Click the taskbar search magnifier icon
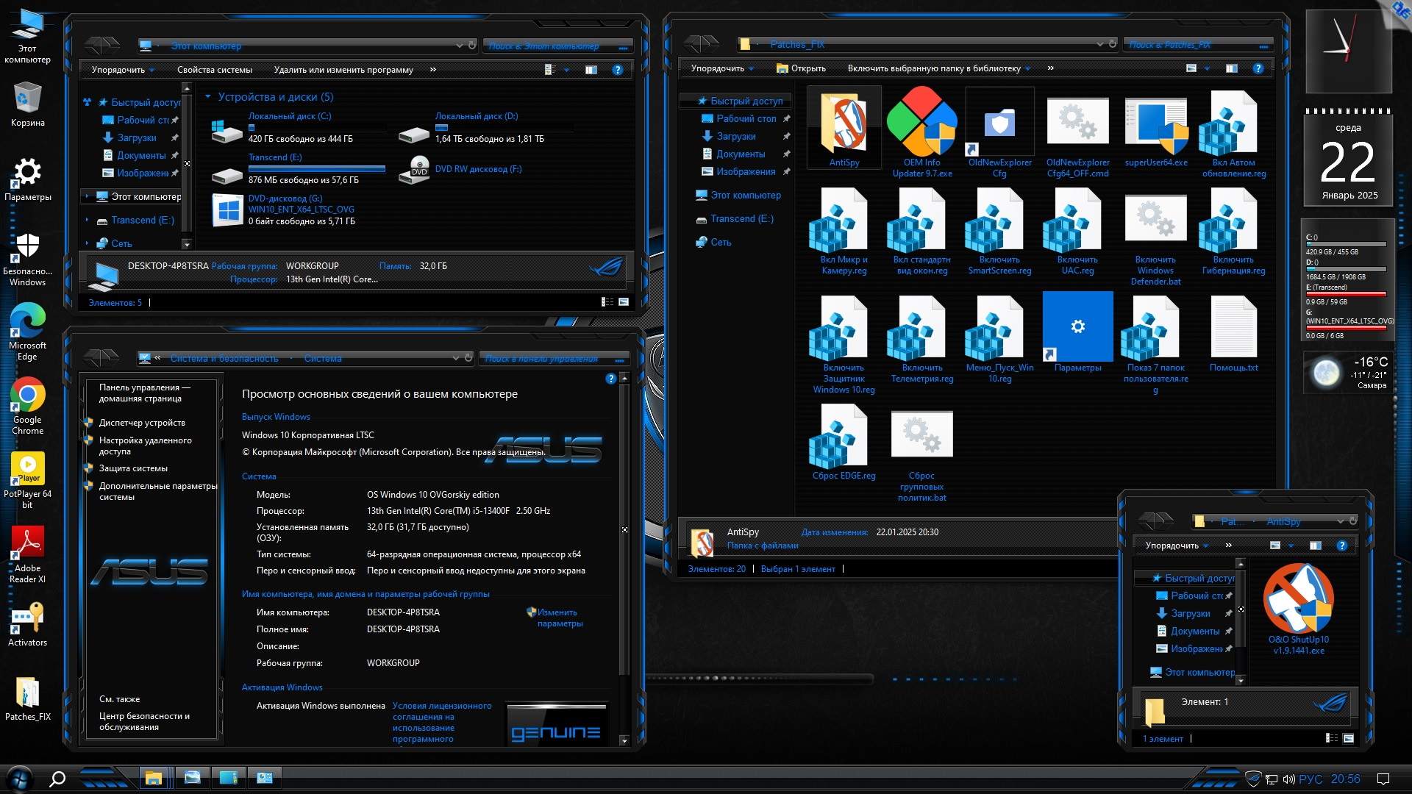Image resolution: width=1412 pixels, height=794 pixels. point(57,779)
